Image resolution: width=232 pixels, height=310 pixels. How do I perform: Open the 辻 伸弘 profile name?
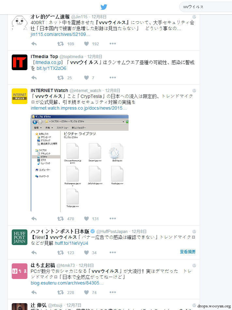click(38, 305)
